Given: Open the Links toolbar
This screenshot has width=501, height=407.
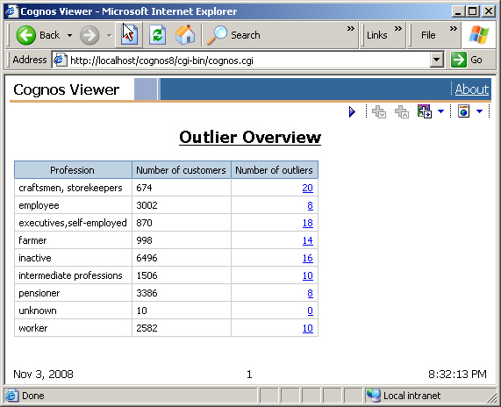Looking at the screenshot, I should pos(376,35).
